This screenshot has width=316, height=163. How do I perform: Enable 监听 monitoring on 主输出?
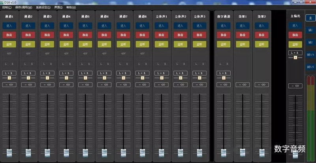pyautogui.click(x=295, y=44)
